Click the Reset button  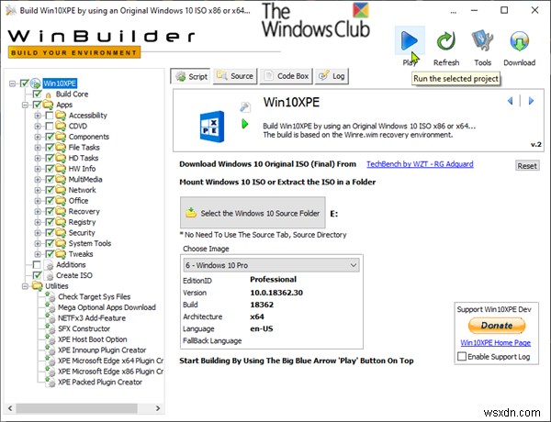pos(527,166)
